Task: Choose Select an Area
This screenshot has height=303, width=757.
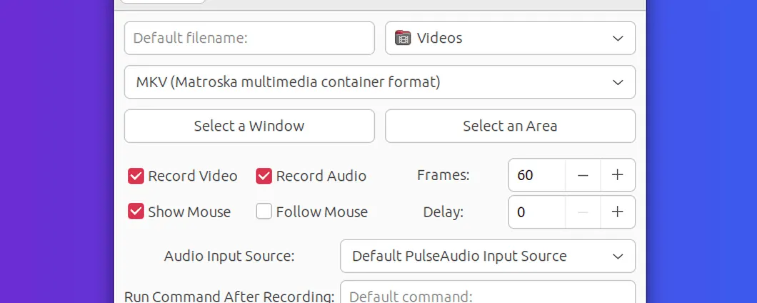Action: coord(511,126)
